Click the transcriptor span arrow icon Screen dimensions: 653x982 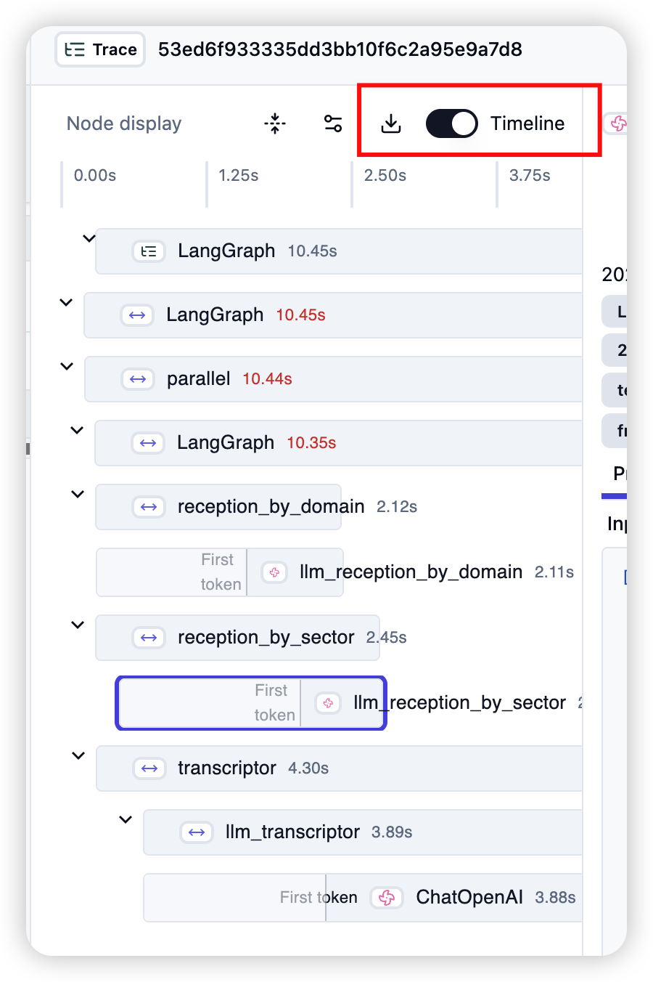coord(149,768)
